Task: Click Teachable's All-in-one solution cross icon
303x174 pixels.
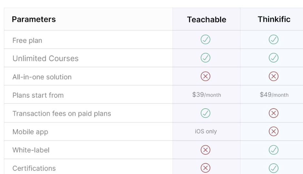Action: coord(206,76)
